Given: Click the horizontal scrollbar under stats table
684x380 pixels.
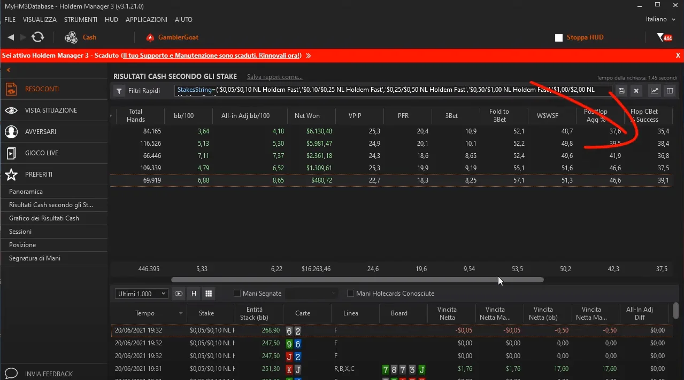Looking at the screenshot, I should pyautogui.click(x=357, y=280).
